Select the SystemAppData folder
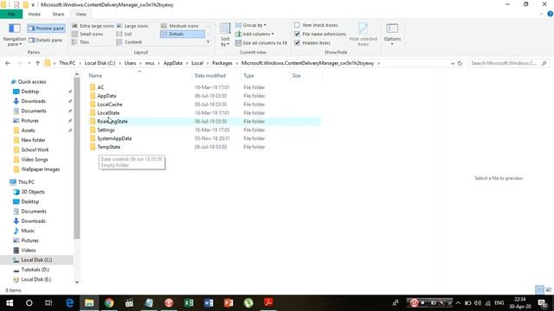The width and height of the screenshot is (554, 311). (x=114, y=138)
